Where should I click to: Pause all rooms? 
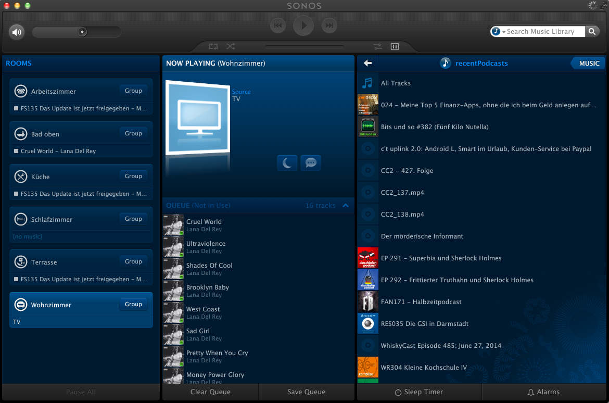click(81, 392)
